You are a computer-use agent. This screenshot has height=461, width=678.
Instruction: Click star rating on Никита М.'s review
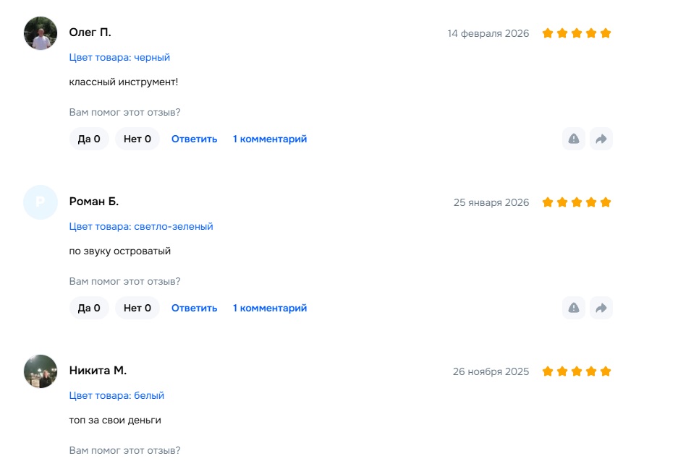coord(577,371)
